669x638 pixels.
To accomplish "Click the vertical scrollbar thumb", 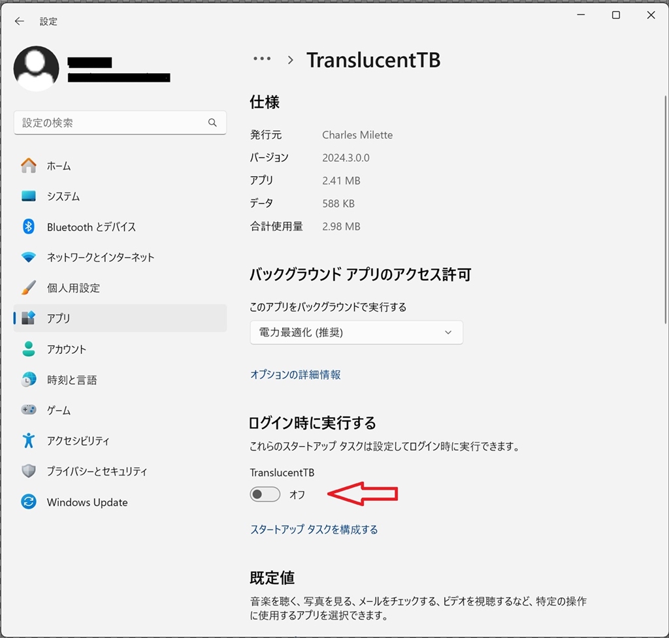I will pos(666,210).
